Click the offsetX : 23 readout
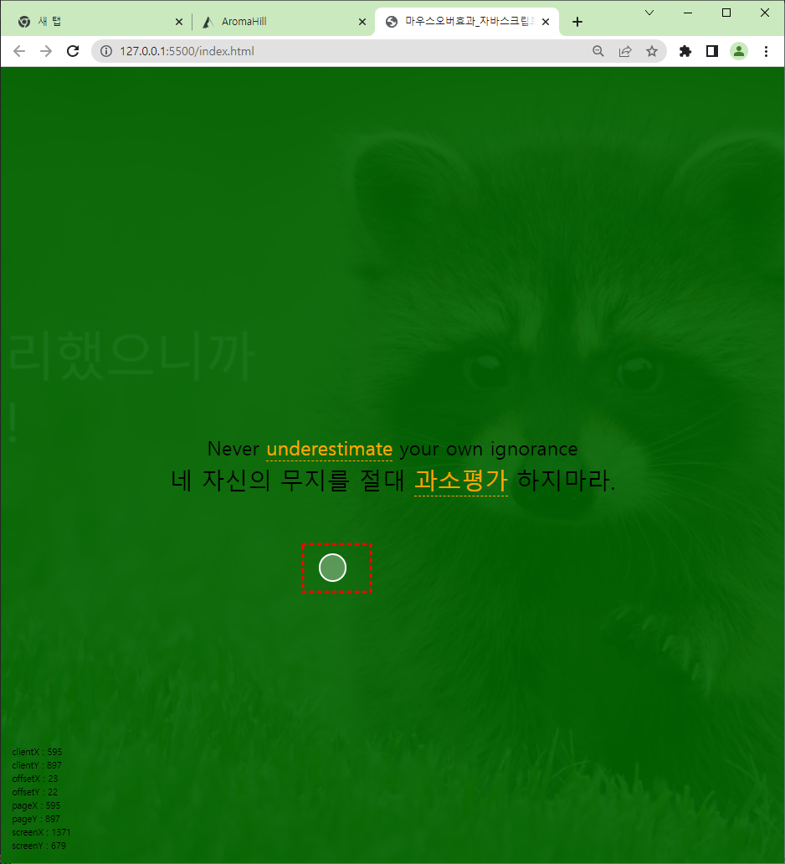The image size is (785, 864). point(34,779)
